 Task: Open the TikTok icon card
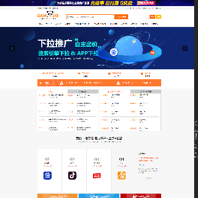click(72, 175)
